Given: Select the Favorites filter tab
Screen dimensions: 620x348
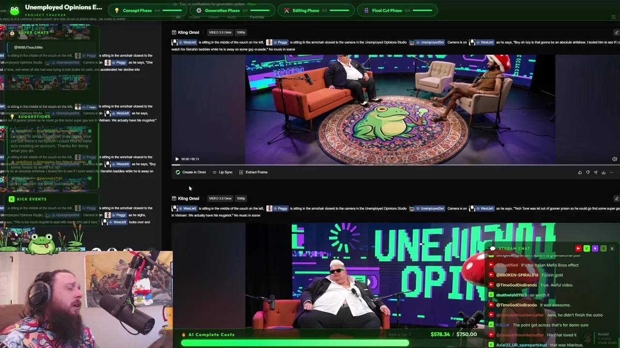Looking at the screenshot, I should click(257, 17).
